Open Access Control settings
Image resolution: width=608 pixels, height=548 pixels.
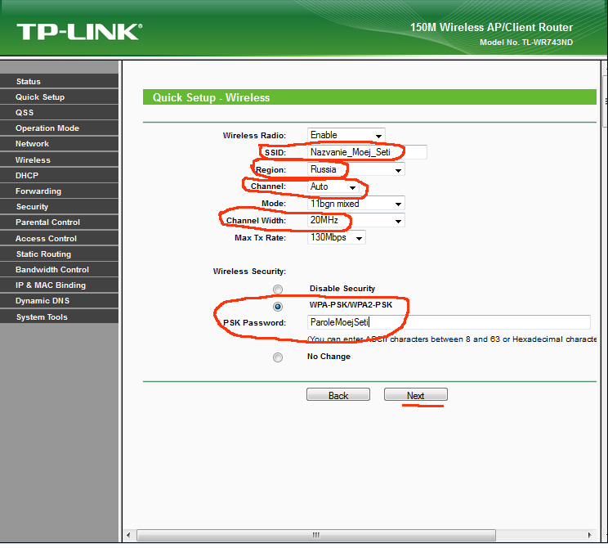(x=60, y=238)
